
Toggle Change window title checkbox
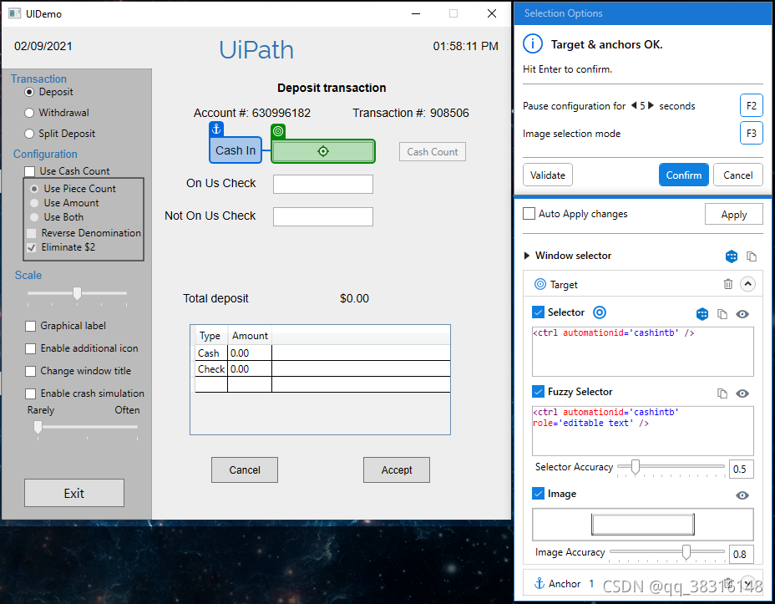(x=30, y=371)
